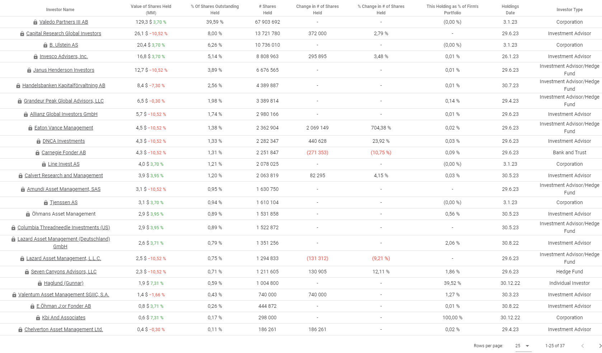Sort by Holdings Date column header
Viewport: 602px width, 353px height.
pyautogui.click(x=510, y=10)
